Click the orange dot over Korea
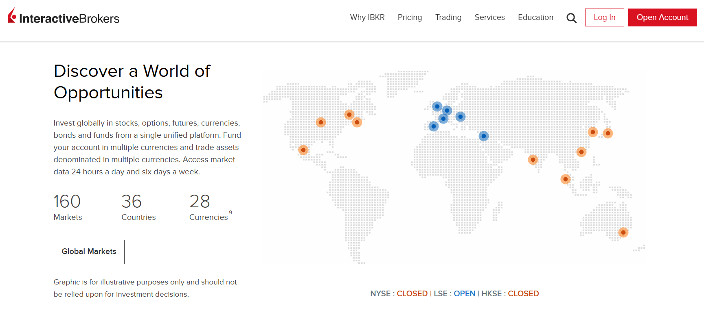 point(593,132)
